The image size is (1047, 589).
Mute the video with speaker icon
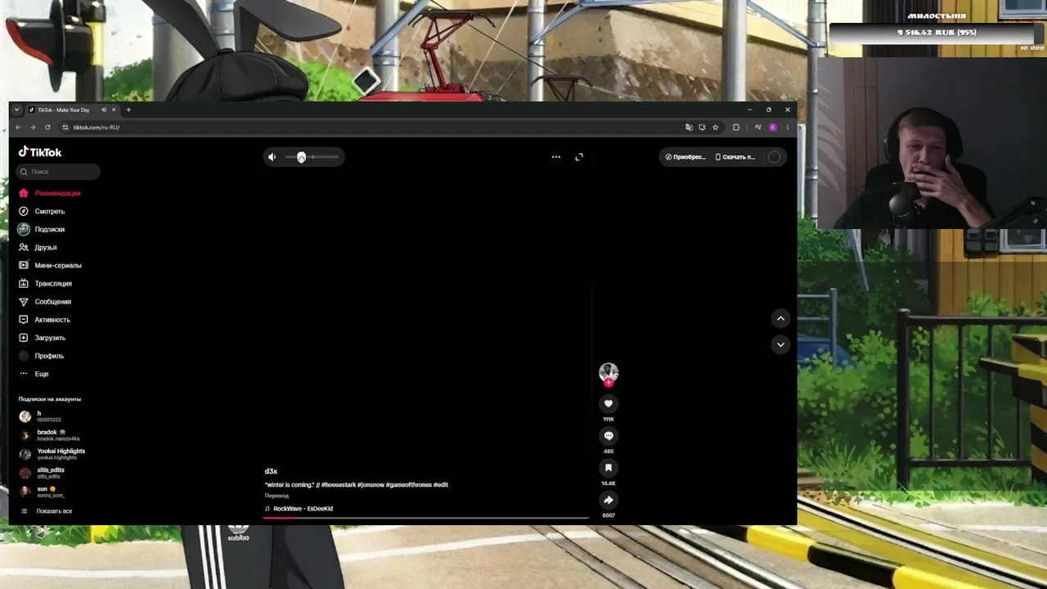click(272, 157)
